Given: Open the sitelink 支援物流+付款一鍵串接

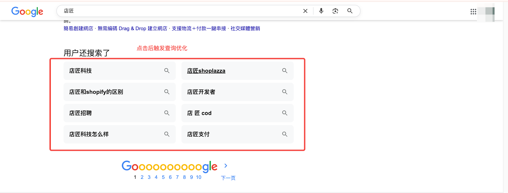Looking at the screenshot, I should 199,29.
